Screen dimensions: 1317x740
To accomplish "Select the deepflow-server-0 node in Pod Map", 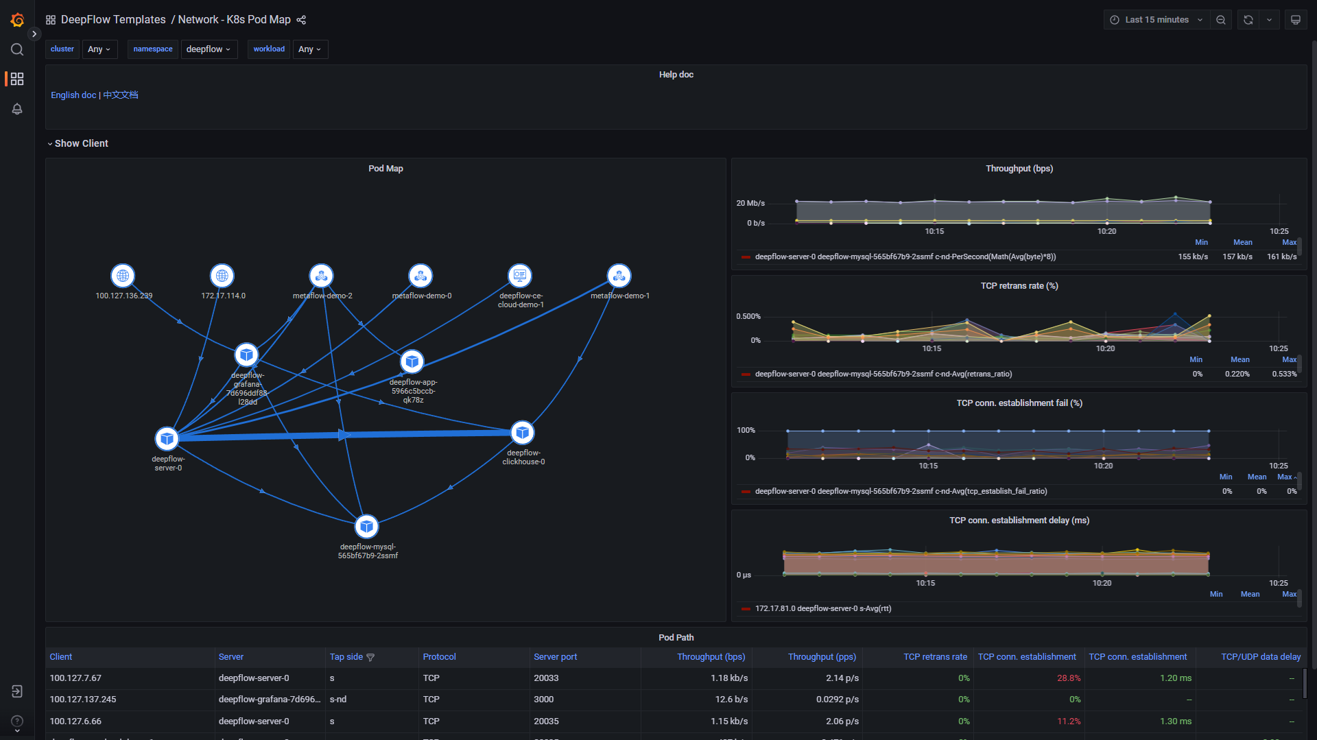I will (167, 438).
